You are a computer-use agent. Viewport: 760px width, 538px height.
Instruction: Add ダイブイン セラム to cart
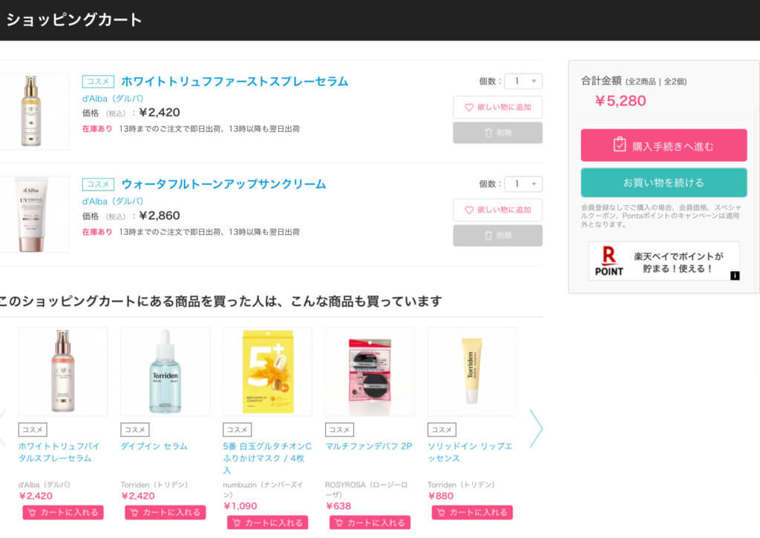pyautogui.click(x=166, y=512)
